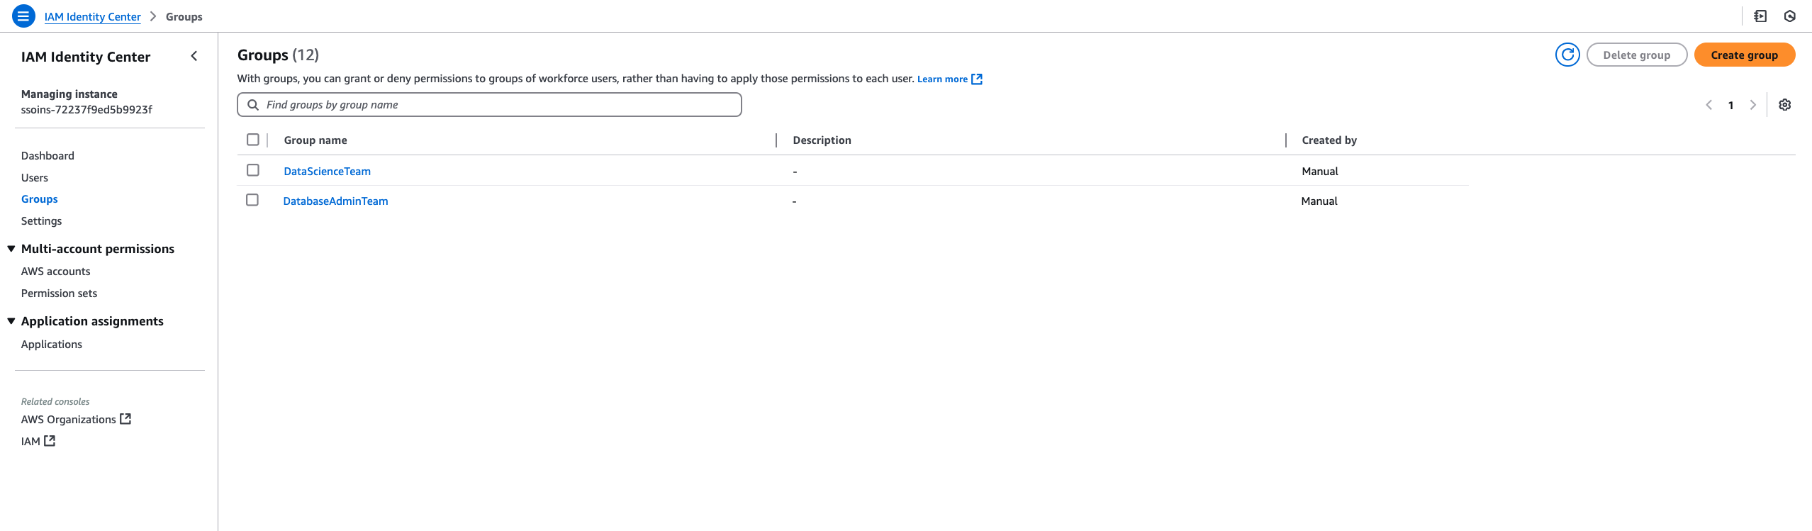The image size is (1812, 531).
Task: Collapse the IAM Identity Center side panel
Action: 194,56
